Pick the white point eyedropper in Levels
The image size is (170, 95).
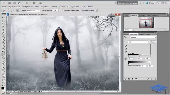[x=126, y=52]
